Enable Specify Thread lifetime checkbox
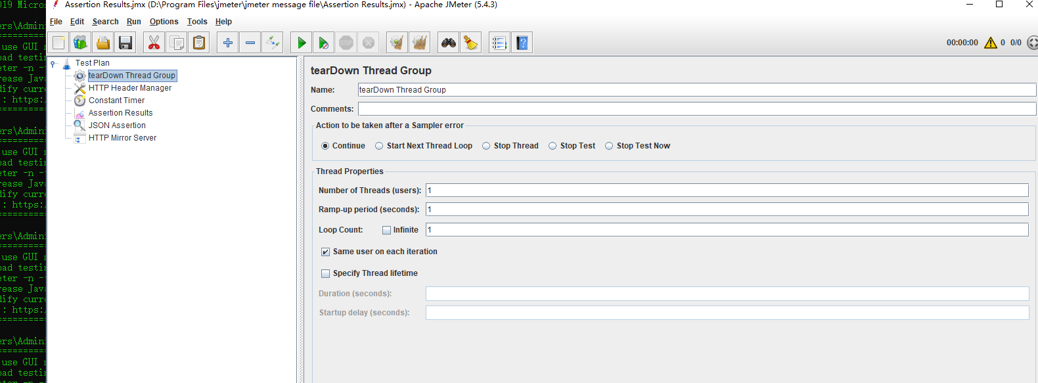1038x383 pixels. pyautogui.click(x=325, y=273)
